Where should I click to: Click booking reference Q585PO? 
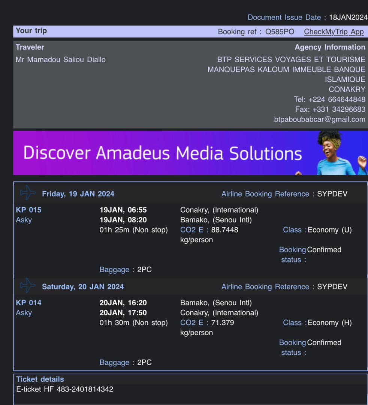(280, 32)
